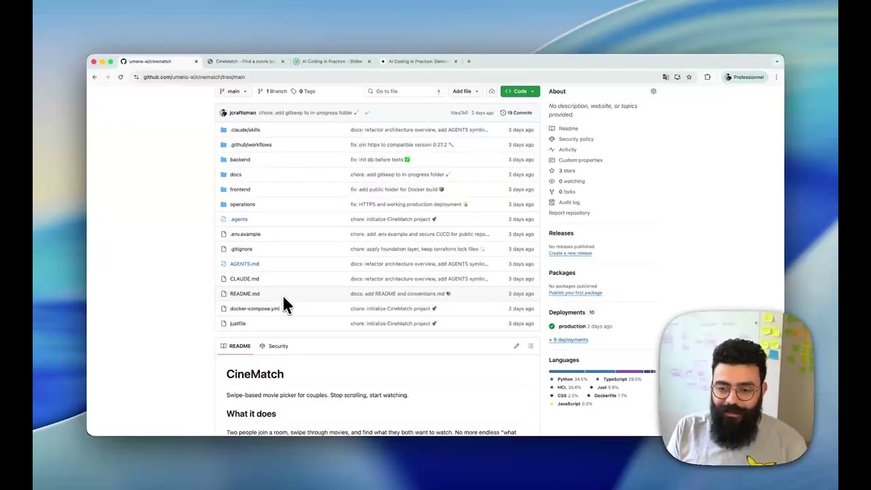Screen dimensions: 871x490
Task: Click the Dockerfile language entry
Action: [x=607, y=395]
